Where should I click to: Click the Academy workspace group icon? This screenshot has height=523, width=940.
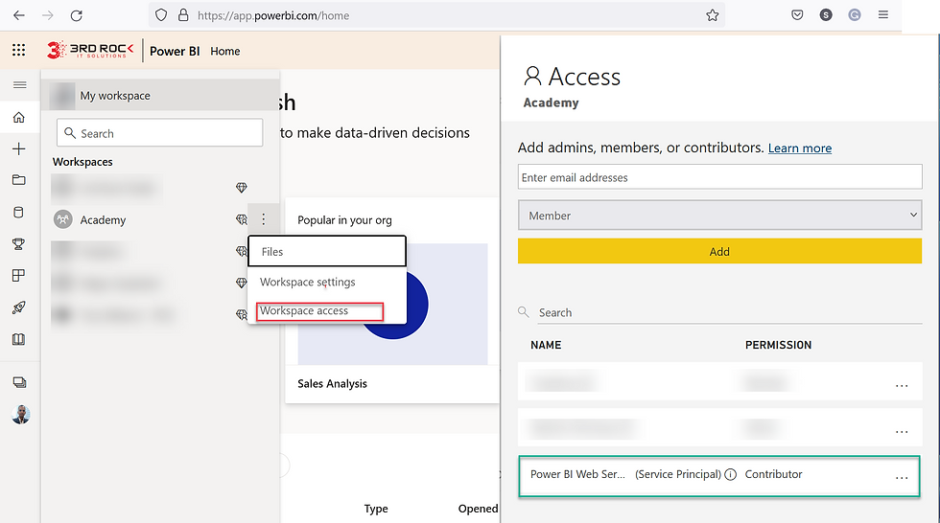click(x=63, y=219)
